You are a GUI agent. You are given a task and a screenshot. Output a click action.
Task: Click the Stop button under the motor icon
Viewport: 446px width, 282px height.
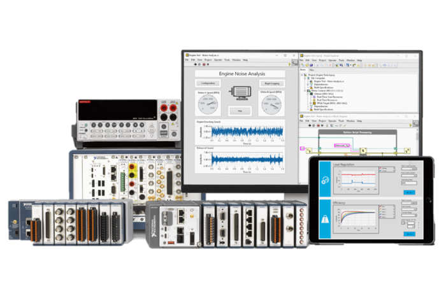(240, 111)
